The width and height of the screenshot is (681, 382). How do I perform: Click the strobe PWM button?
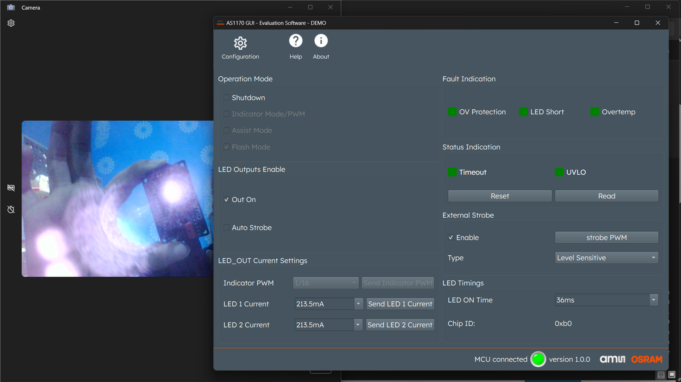[x=606, y=238]
